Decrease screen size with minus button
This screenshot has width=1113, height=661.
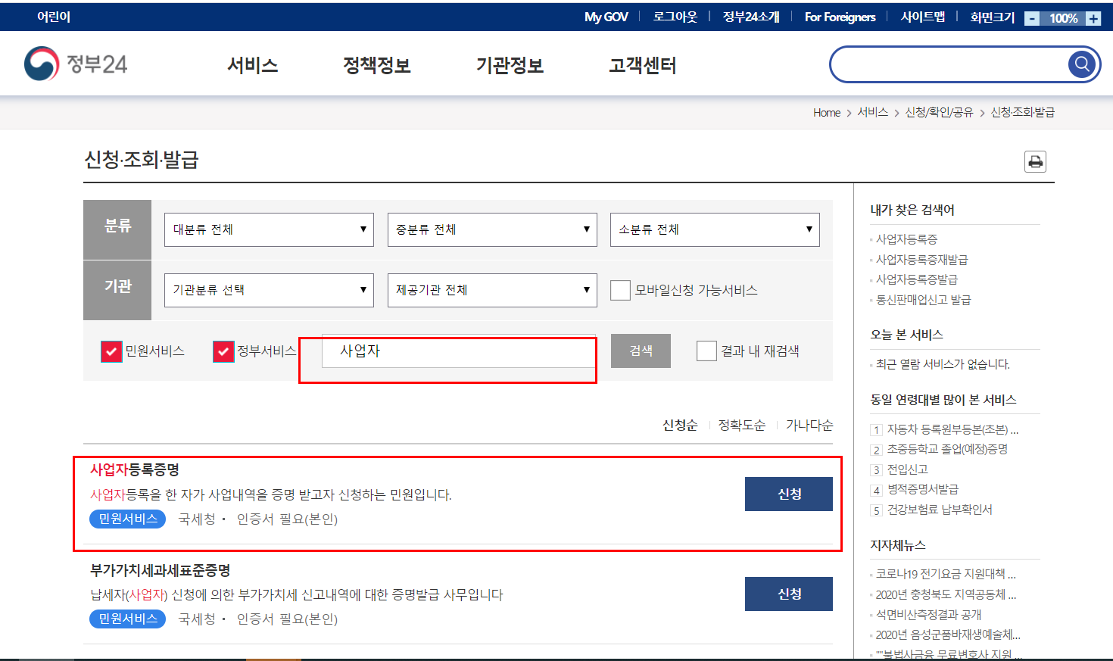pyautogui.click(x=1032, y=18)
